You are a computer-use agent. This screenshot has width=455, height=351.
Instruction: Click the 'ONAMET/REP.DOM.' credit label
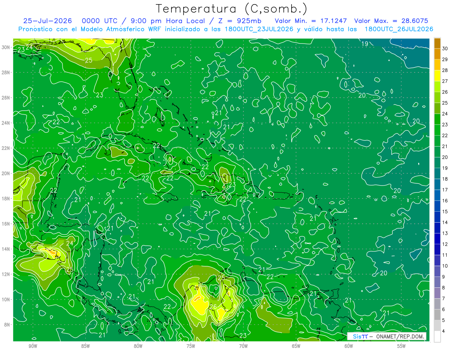pos(400,336)
